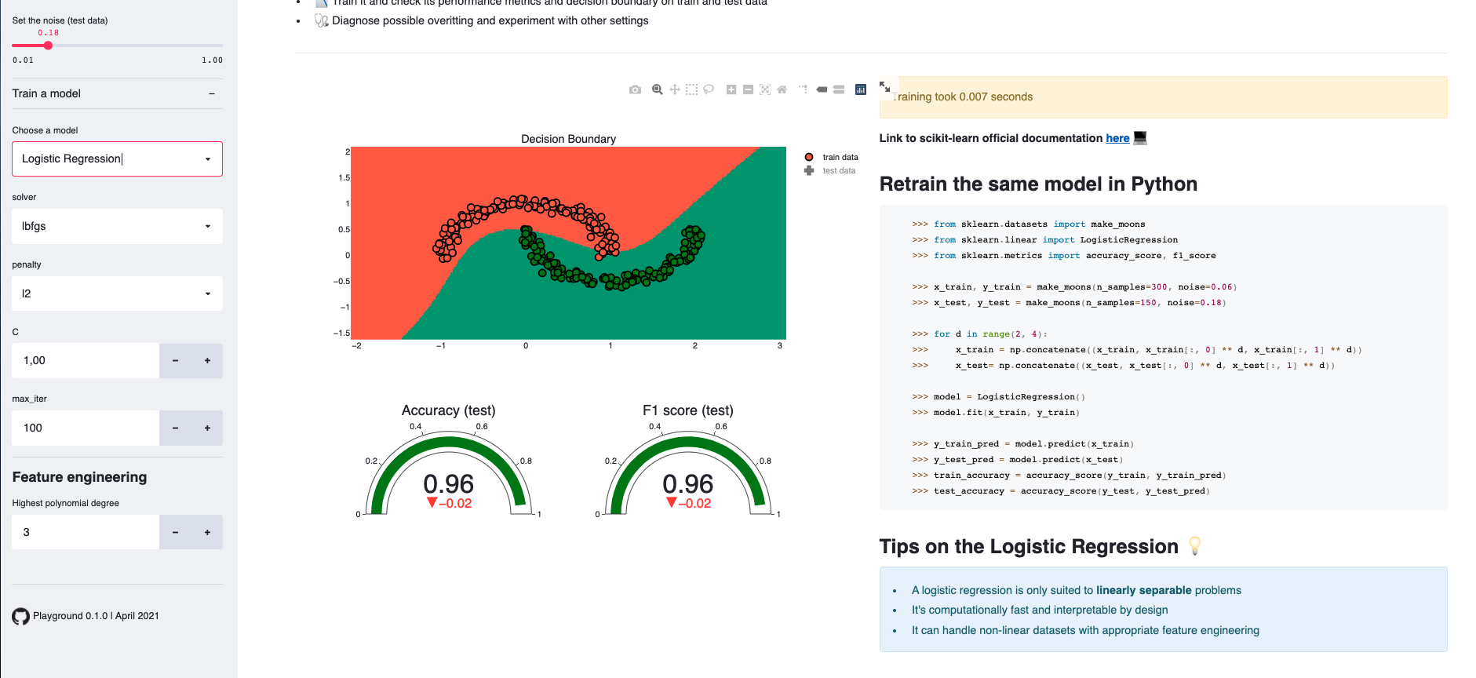Select the Zoom tool in chart toolbar
Image resolution: width=1476 pixels, height=678 pixels.
(658, 89)
